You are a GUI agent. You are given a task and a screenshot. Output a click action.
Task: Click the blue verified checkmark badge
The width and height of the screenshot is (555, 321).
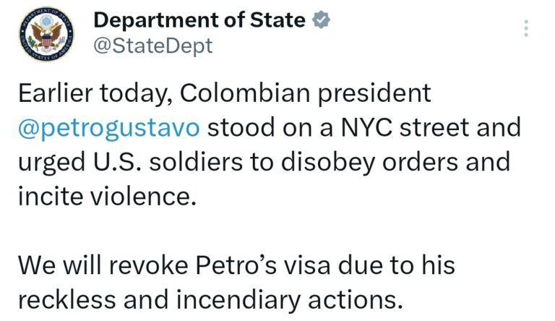(321, 20)
